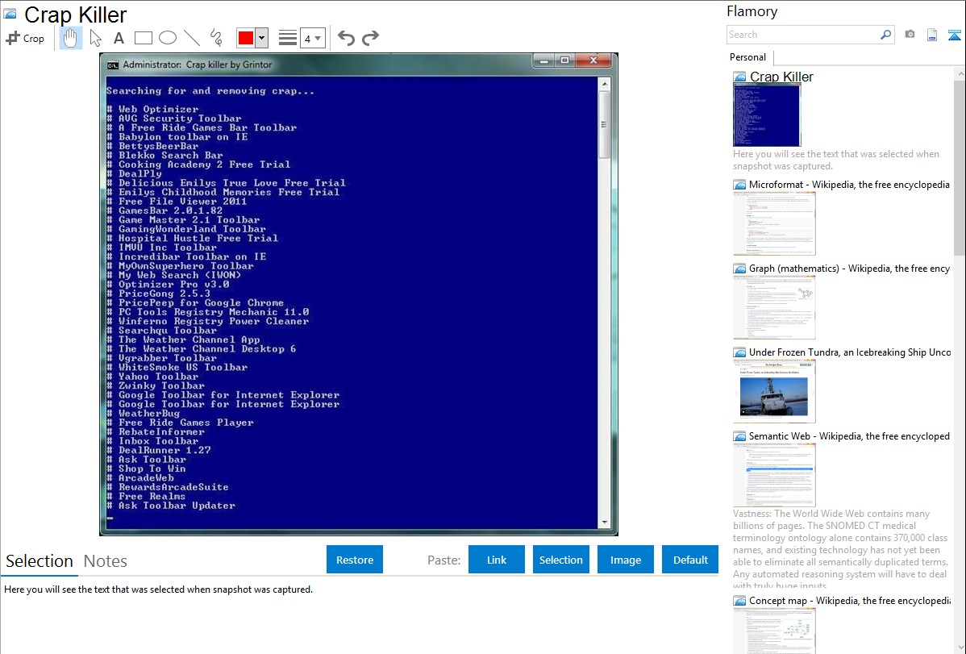The width and height of the screenshot is (966, 654).
Task: Choose the arrow pointer selection tool
Action: pyautogui.click(x=95, y=38)
